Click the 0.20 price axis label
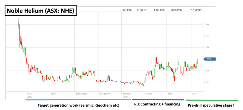Image resolution: width=243 pixels, height=110 pixels. (207, 71)
